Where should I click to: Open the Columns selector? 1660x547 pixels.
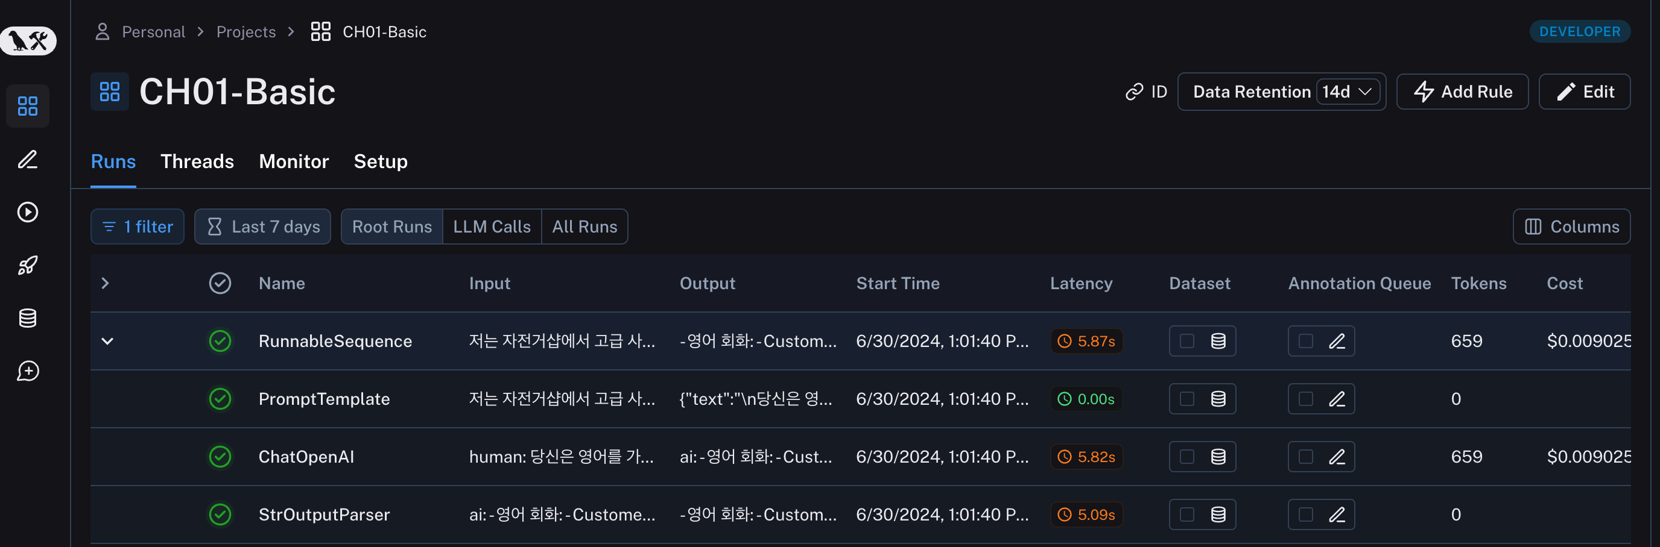pyautogui.click(x=1571, y=227)
